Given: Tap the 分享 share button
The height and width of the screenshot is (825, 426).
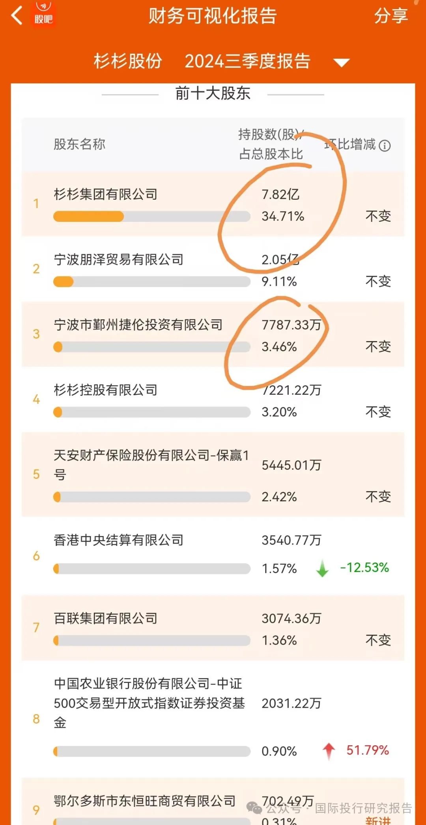Looking at the screenshot, I should pos(391,16).
